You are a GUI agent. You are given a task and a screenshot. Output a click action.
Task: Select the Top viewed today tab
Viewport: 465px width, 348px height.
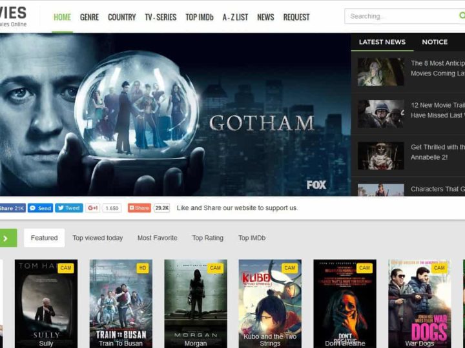(98, 238)
